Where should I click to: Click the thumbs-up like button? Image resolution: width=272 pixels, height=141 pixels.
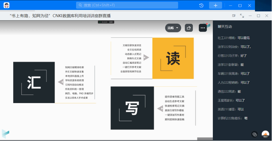[265, 134]
